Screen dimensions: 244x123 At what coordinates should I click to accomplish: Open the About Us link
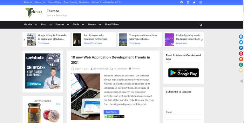pos(28,2)
